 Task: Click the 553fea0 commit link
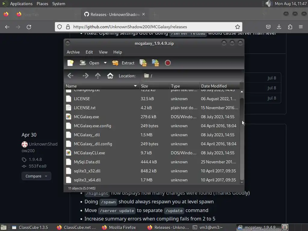point(38,166)
